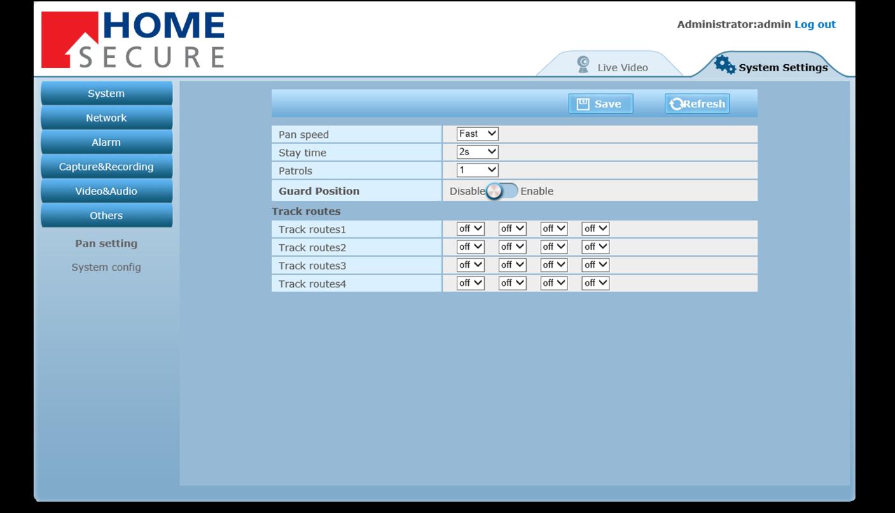Image resolution: width=895 pixels, height=513 pixels.
Task: Open the Stay time dropdown
Action: point(478,152)
